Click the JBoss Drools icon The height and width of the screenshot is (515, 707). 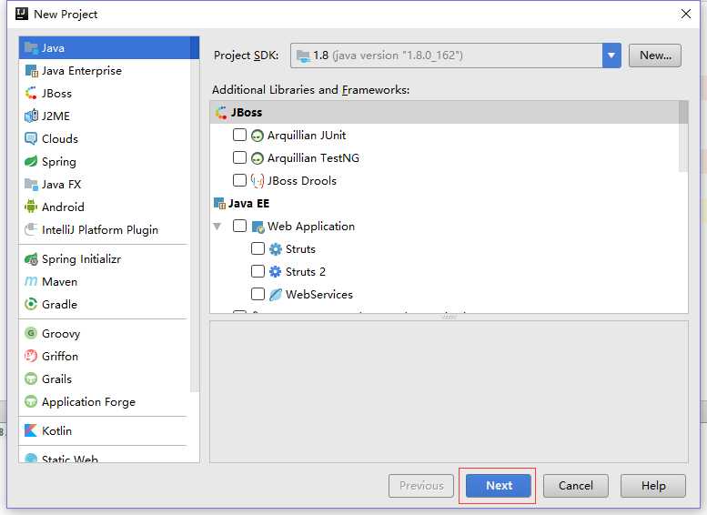point(257,181)
